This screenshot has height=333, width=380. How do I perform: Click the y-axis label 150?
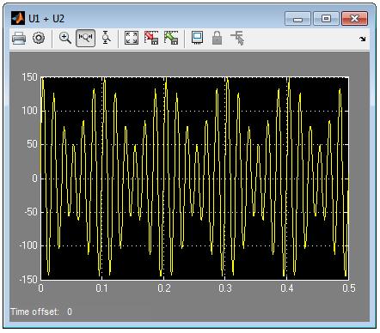(30, 77)
